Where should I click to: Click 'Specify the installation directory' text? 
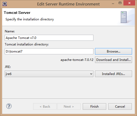click(30, 19)
